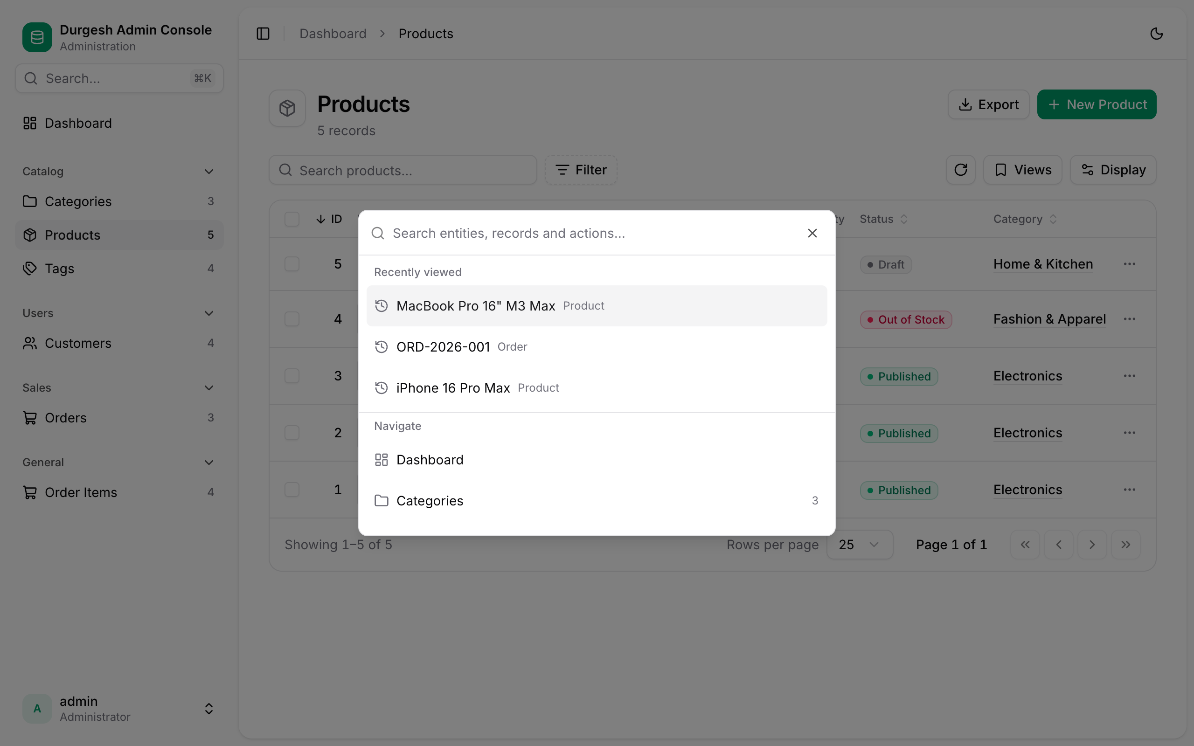
Task: Select Products in the sidebar
Action: click(119, 235)
